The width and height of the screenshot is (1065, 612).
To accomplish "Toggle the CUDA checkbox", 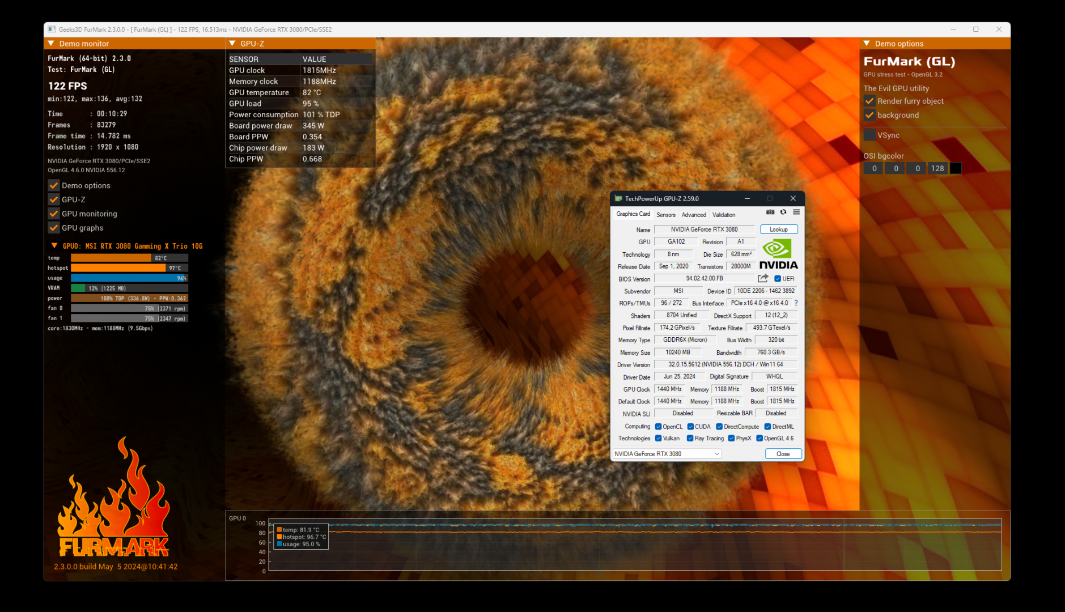I will coord(690,427).
